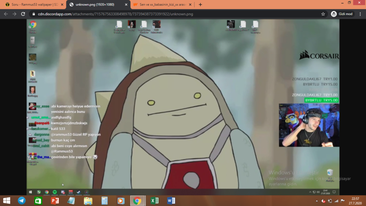366x206 pixels.
Task: Click the browser back arrow
Action: (x=6, y=14)
